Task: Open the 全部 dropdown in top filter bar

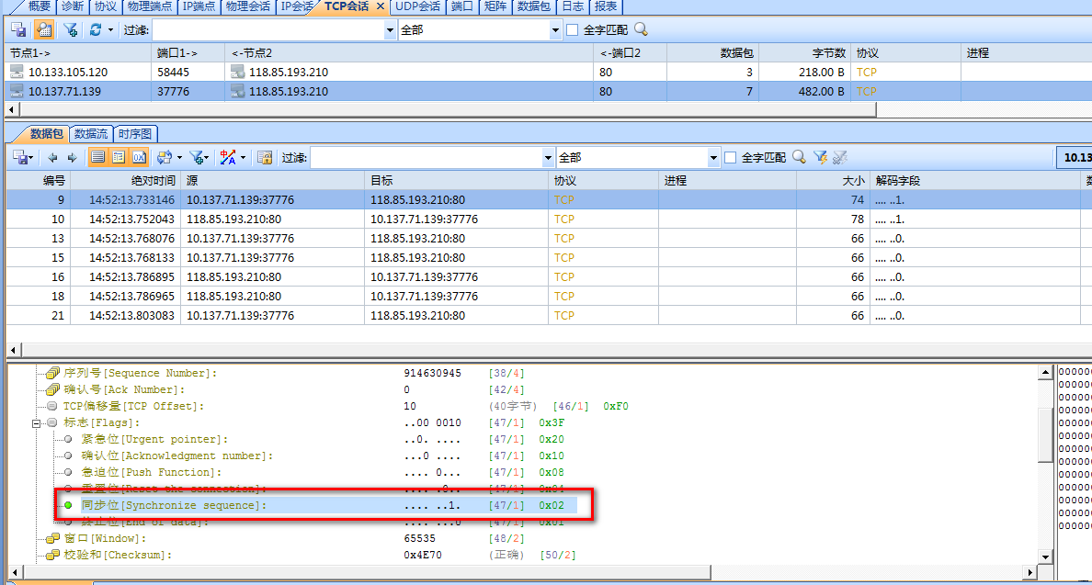Action: (555, 30)
